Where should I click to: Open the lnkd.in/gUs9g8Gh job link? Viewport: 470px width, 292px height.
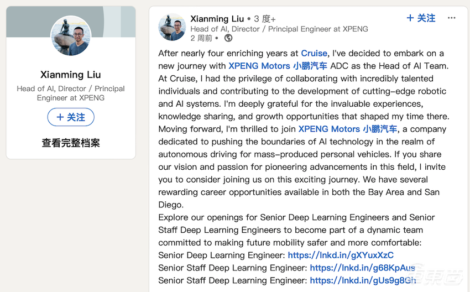363,280
